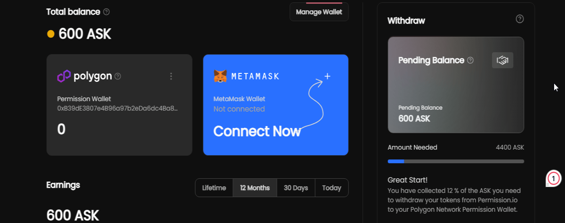Click the MetaMask fox logo
The image size is (565, 223).
click(220, 76)
